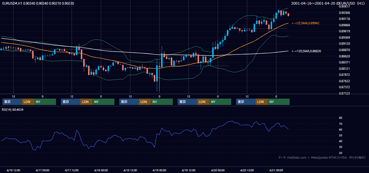Select the 120 SMA label 0.88826
Image resolution: width=369 pixels, height=173 pixels.
click(306, 51)
